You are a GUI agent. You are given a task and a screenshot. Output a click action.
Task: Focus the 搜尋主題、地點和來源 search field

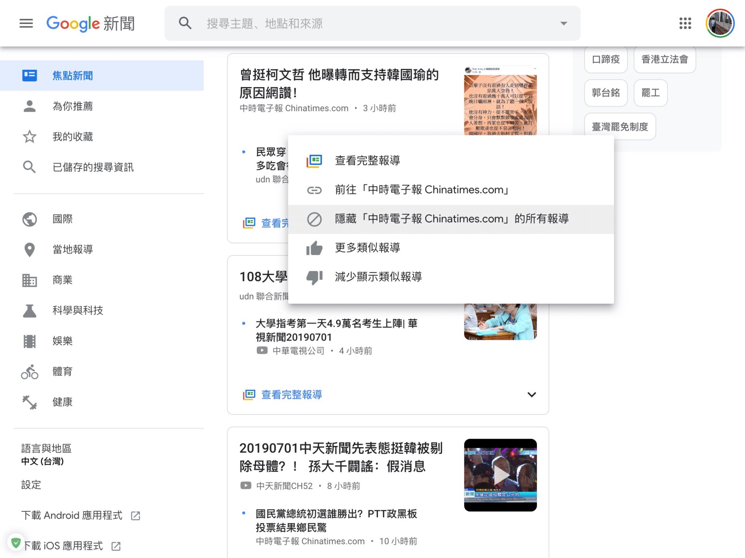[x=372, y=23]
